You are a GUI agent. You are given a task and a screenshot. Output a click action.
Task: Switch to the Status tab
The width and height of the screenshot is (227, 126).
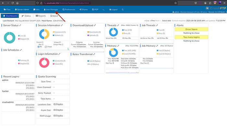(x=26, y=16)
